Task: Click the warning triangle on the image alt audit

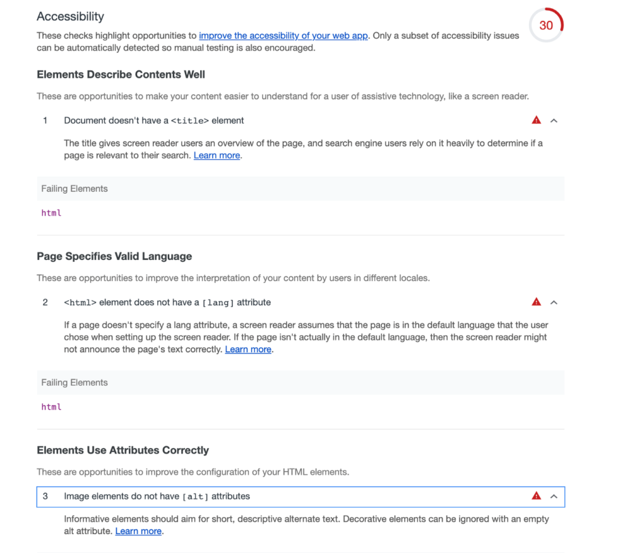Action: (536, 496)
